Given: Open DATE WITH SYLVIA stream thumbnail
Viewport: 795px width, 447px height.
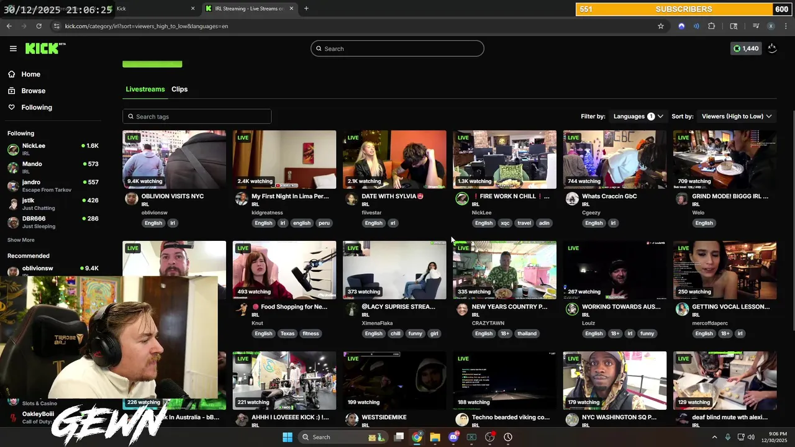Looking at the screenshot, I should 394,160.
